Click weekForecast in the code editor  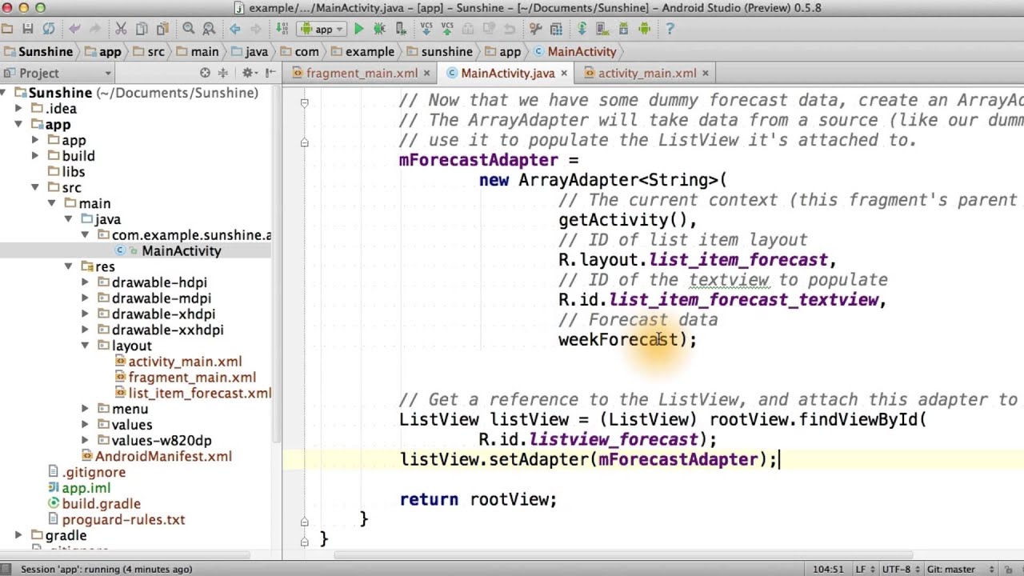pyautogui.click(x=618, y=339)
